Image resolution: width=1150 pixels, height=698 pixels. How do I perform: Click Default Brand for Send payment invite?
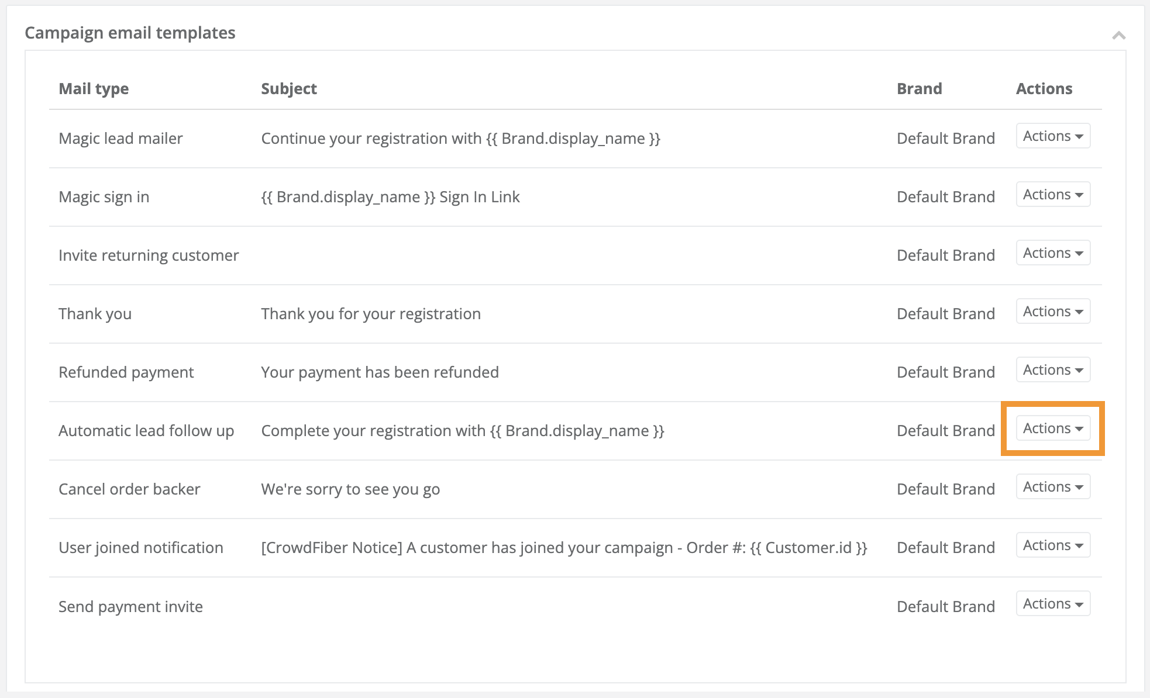(945, 606)
